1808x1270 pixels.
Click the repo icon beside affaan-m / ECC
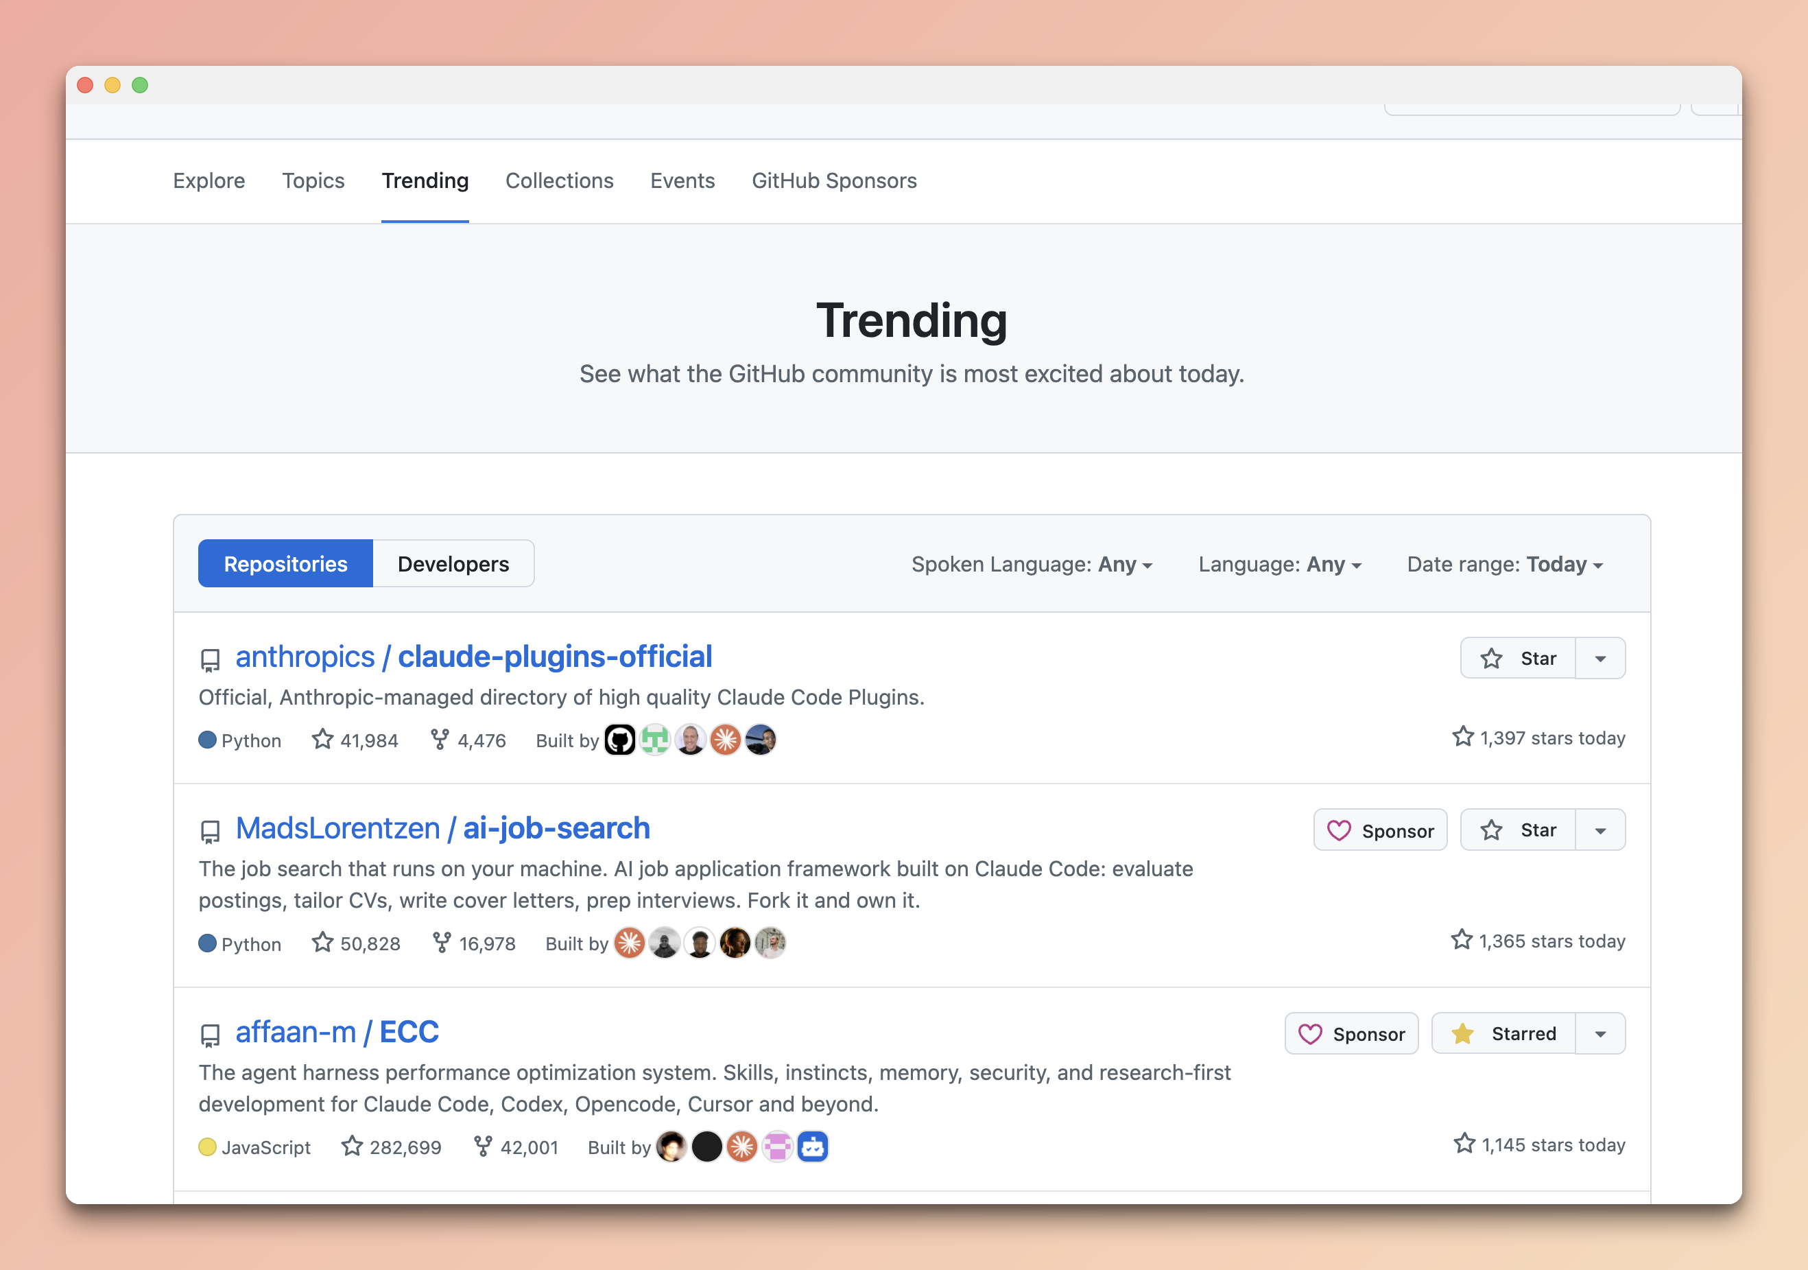[211, 1035]
